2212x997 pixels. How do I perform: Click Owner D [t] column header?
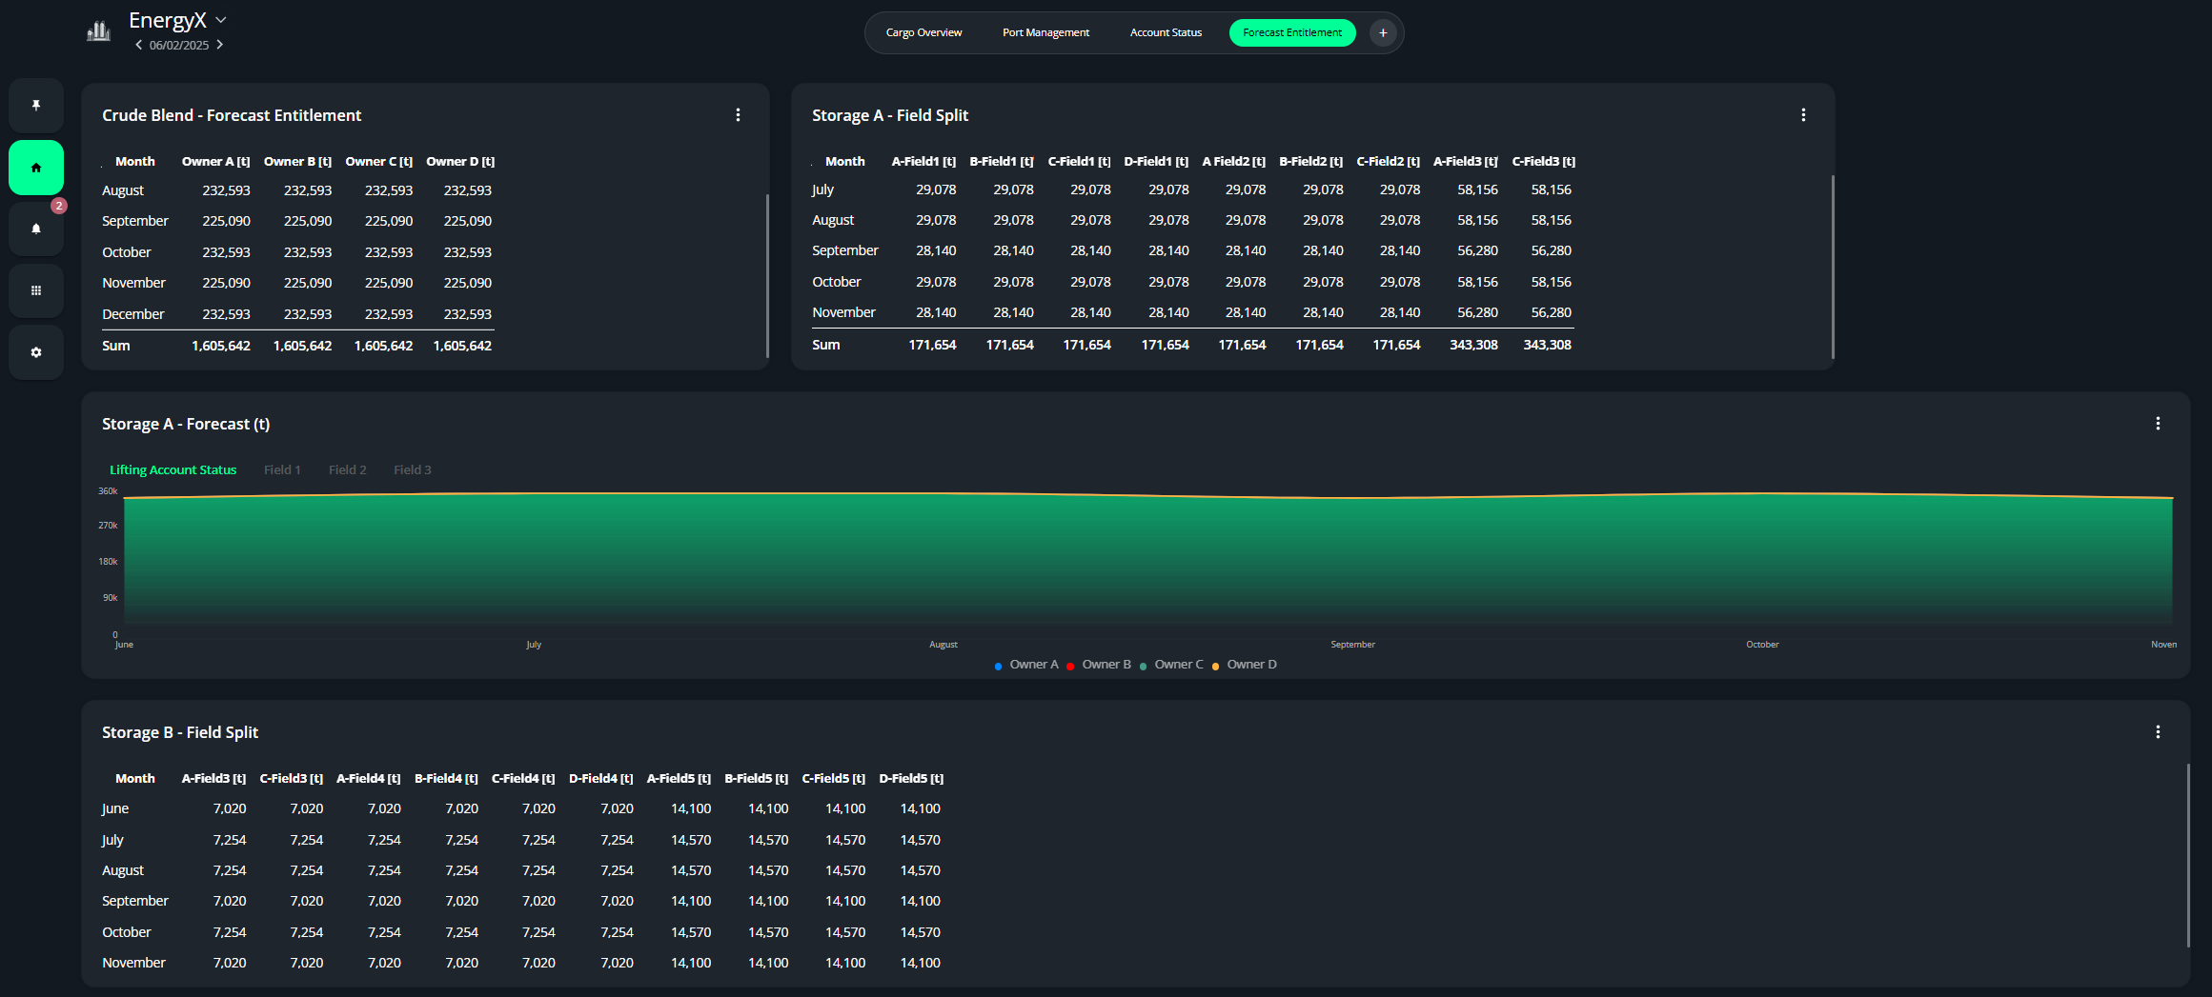pyautogui.click(x=460, y=162)
